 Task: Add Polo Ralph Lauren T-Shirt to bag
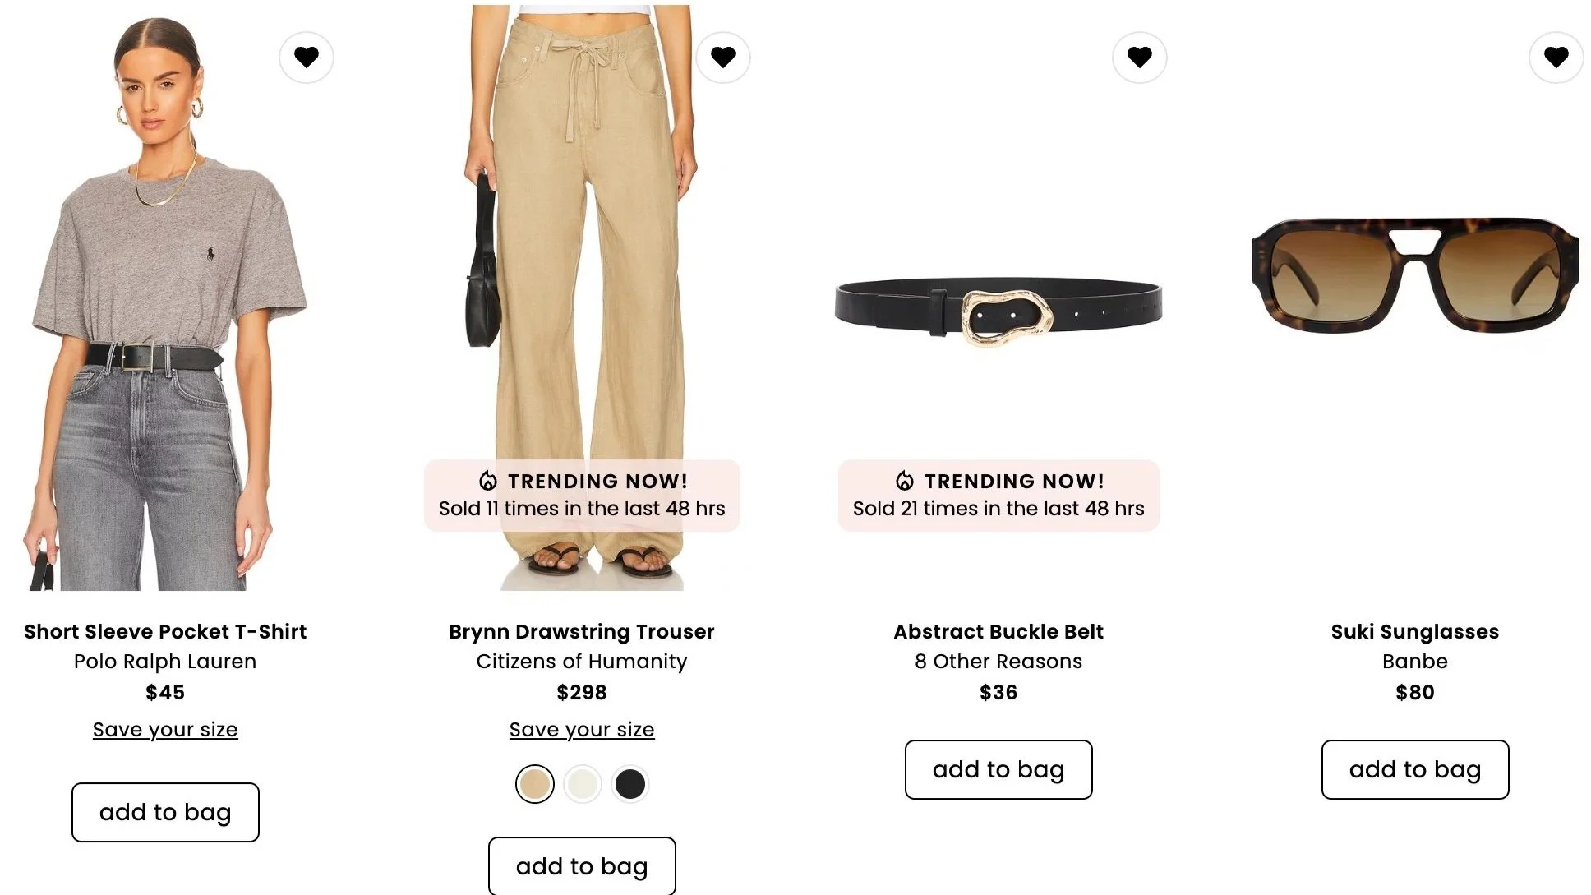tap(165, 812)
